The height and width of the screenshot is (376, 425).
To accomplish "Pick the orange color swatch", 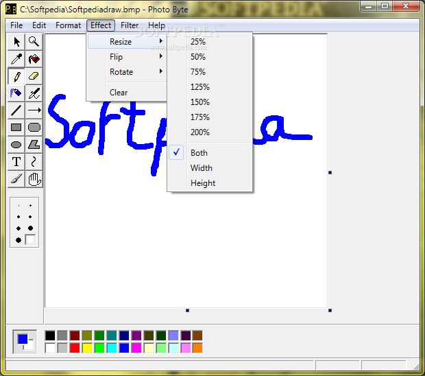I will (198, 348).
